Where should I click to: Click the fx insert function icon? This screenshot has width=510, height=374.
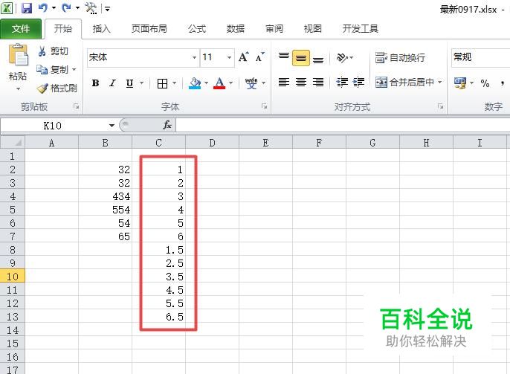click(167, 125)
